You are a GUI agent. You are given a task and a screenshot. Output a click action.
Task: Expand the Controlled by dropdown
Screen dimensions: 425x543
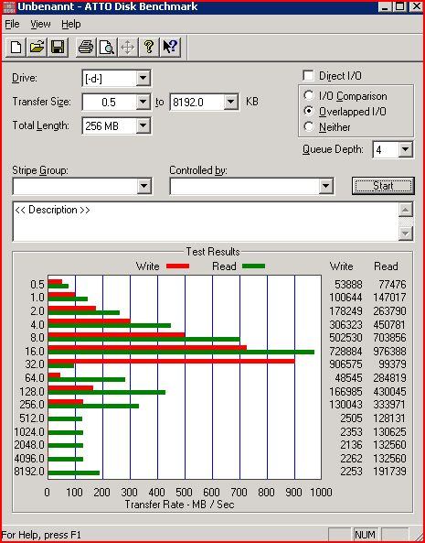coord(325,186)
